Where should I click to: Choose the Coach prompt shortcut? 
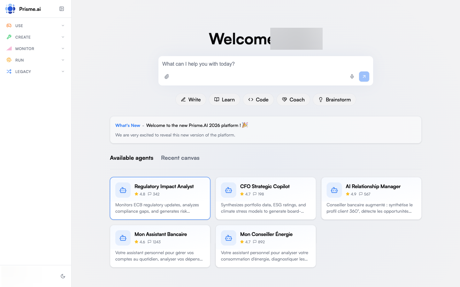(x=293, y=99)
